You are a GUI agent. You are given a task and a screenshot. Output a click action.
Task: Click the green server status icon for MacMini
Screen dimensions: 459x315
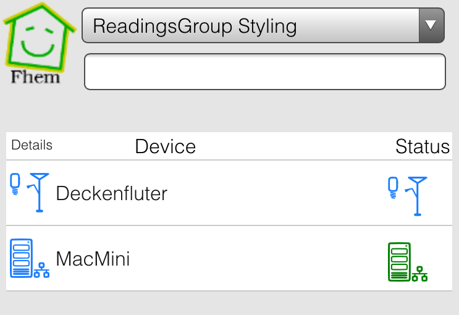click(399, 262)
